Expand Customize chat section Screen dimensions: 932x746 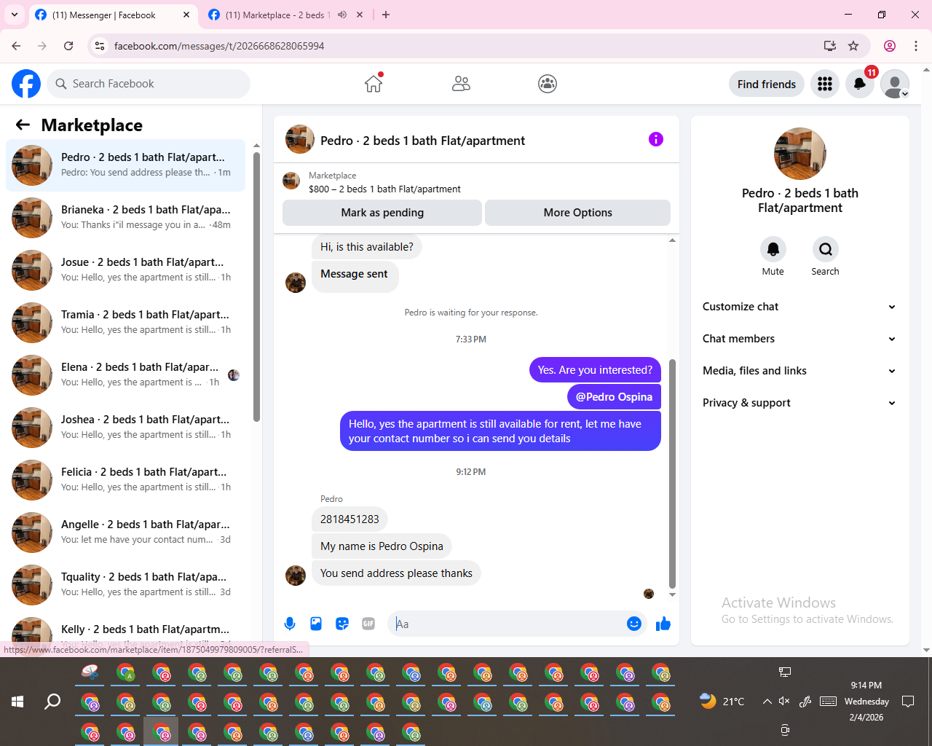pos(799,307)
